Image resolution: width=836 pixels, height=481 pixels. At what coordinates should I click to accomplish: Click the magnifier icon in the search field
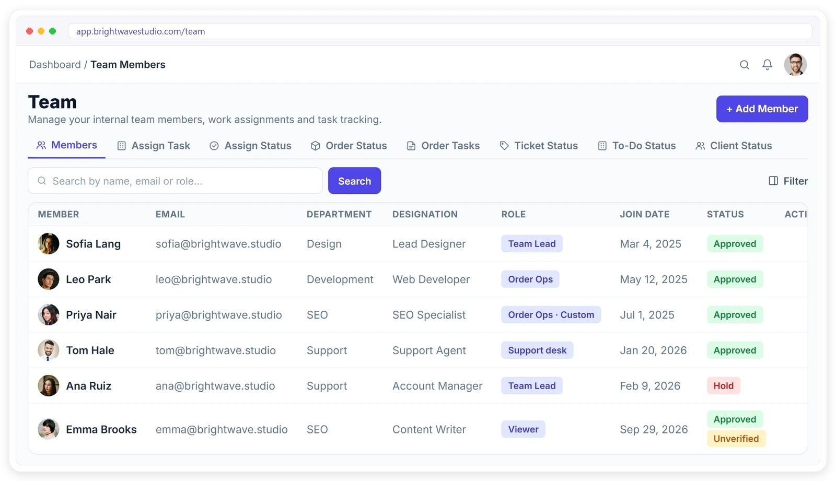(42, 181)
